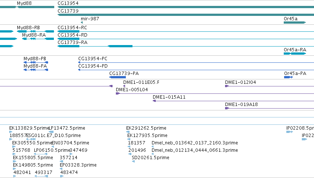Select the CG13739 gene label
Image resolution: width=314 pixels, height=178 pixels.
click(68, 11)
